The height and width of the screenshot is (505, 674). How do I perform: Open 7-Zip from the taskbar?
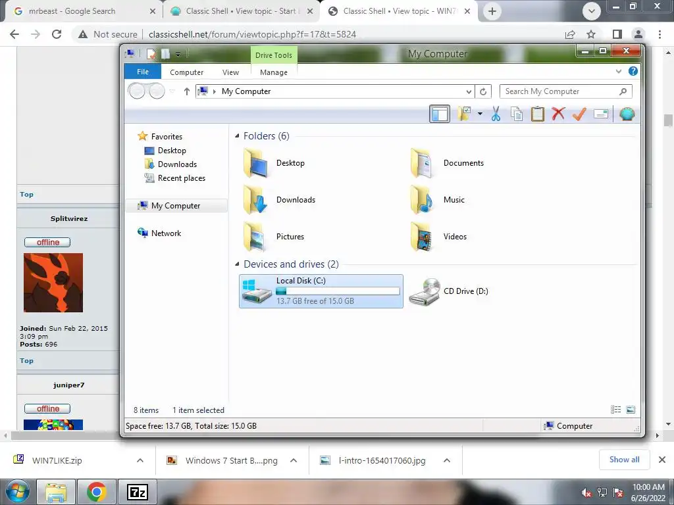pos(137,492)
